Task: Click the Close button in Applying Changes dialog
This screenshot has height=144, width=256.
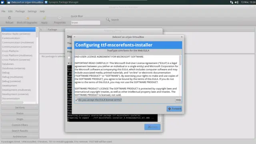Action: 152,127
